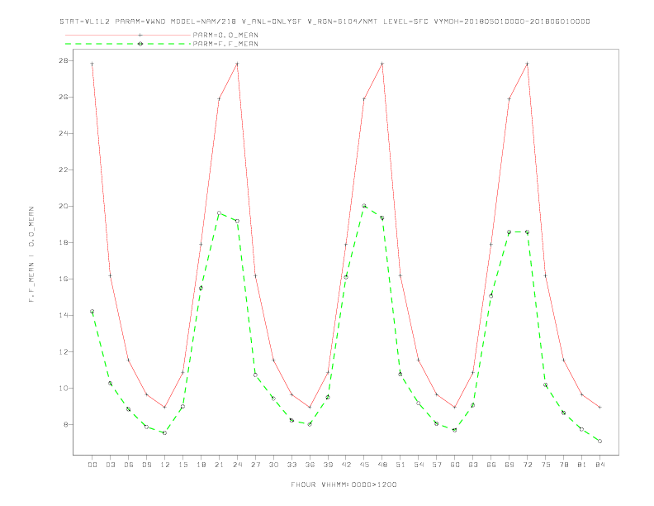
Task: Click the y-axis tick label 28
Action: point(64,60)
